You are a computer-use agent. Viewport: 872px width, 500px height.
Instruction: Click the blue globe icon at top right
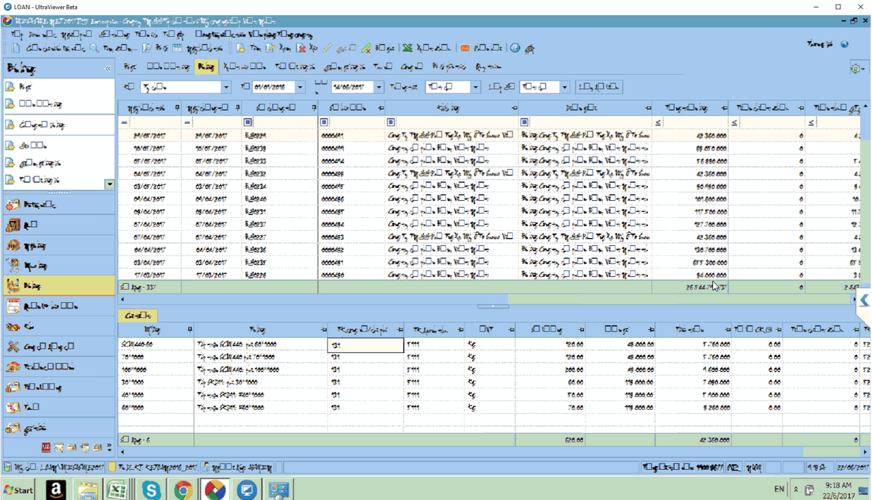pos(845,44)
